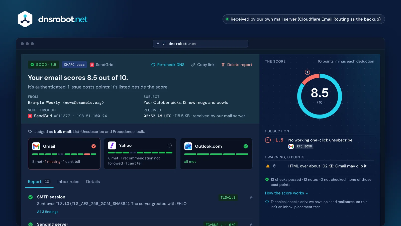This screenshot has width=401, height=226.
Task: Click the info icon beside Technical checks note
Action: point(267,202)
